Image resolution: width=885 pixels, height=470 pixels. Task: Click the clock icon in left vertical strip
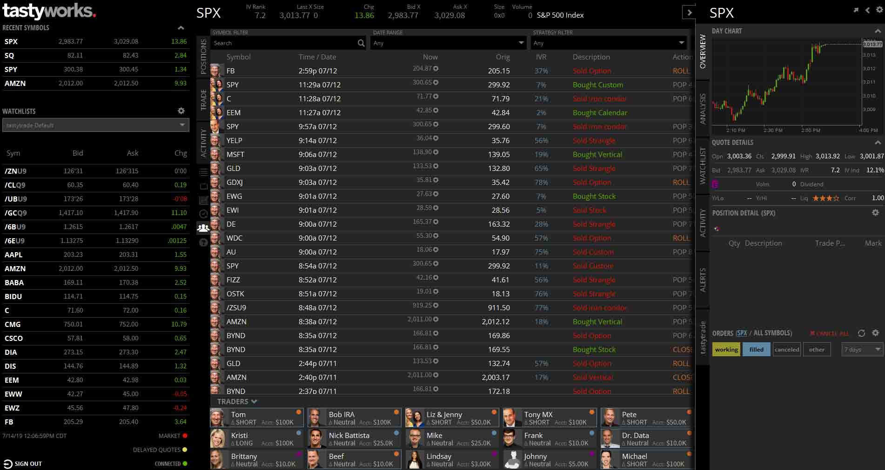pos(203,214)
